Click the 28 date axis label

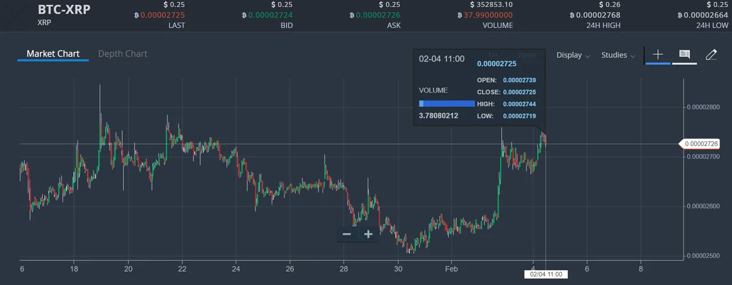(x=344, y=268)
